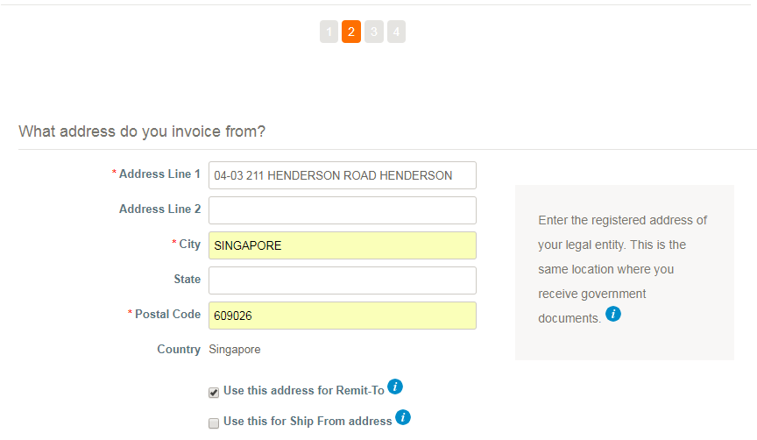Screen dimensions: 757x440
Task: Focus the Address Line 1 field
Action: point(343,175)
